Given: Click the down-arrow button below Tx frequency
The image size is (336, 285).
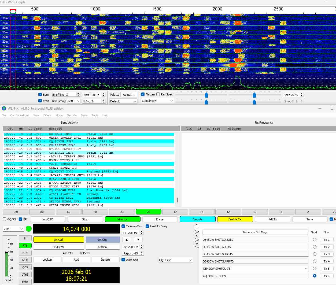Looking at the screenshot, I should [138, 240].
